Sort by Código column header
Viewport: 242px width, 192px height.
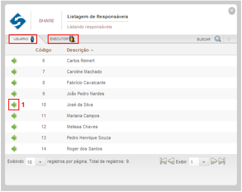pyautogui.click(x=43, y=50)
